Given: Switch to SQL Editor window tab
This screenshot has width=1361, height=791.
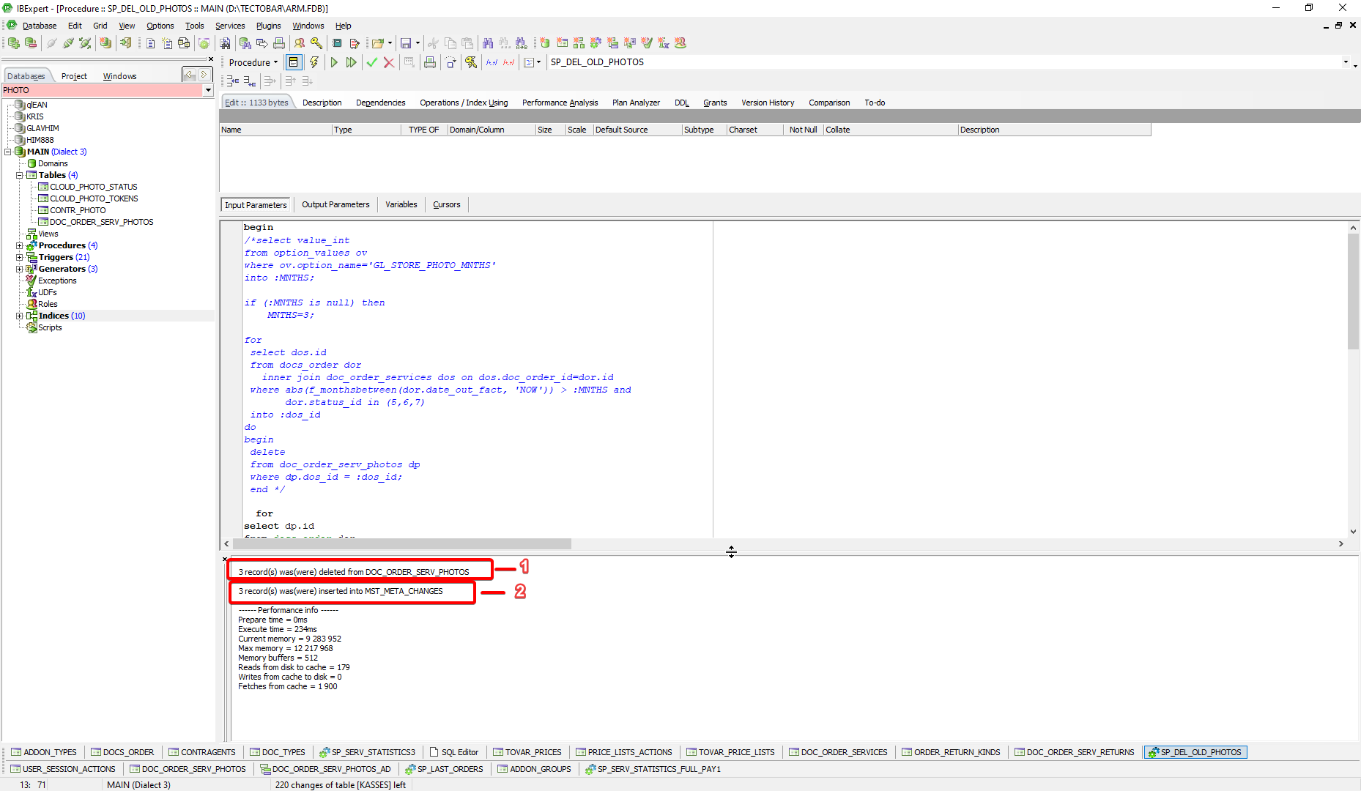Looking at the screenshot, I should point(454,752).
